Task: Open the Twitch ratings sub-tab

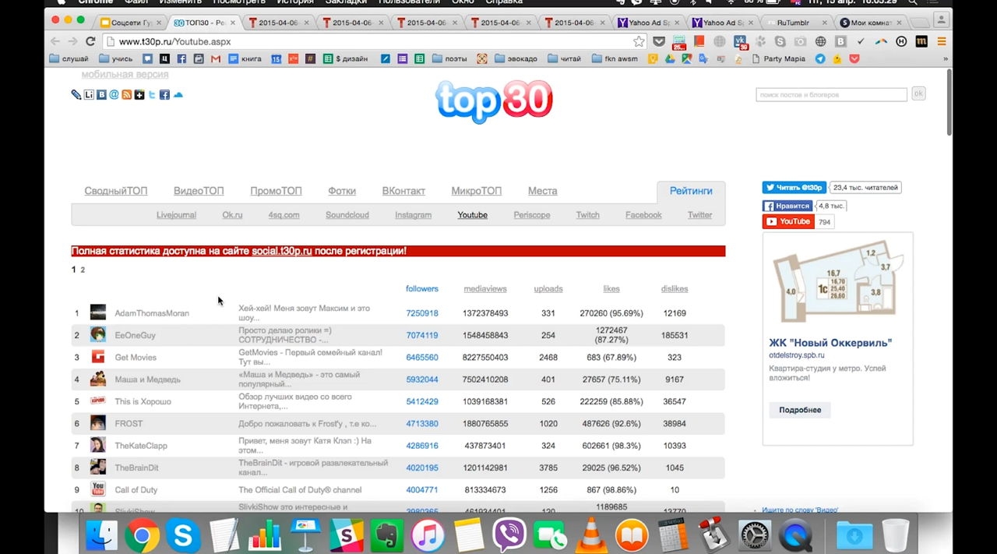Action: [587, 215]
